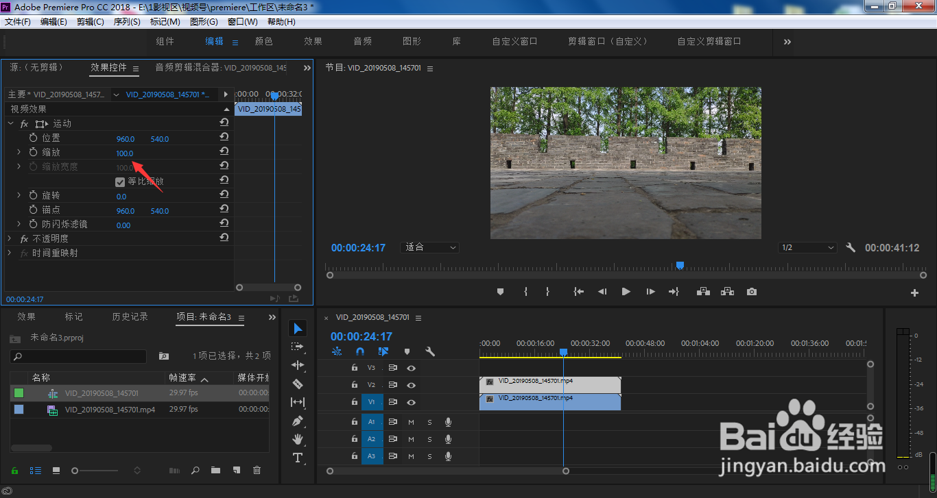Screen dimensions: 937x498
Task: Hide V2 track with eye icon
Action: pos(411,385)
